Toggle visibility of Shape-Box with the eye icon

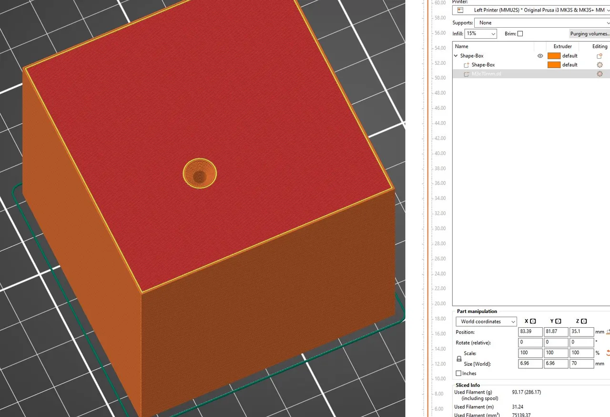(x=540, y=56)
